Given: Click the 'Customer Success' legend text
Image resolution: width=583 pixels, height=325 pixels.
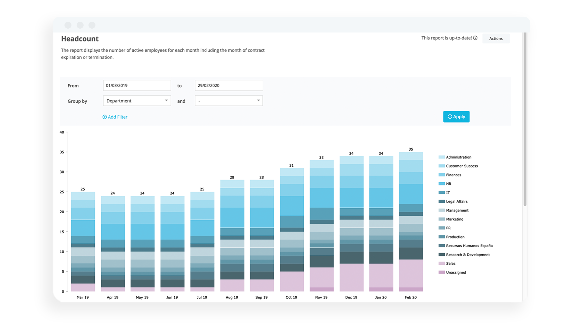Looking at the screenshot, I should 462,166.
